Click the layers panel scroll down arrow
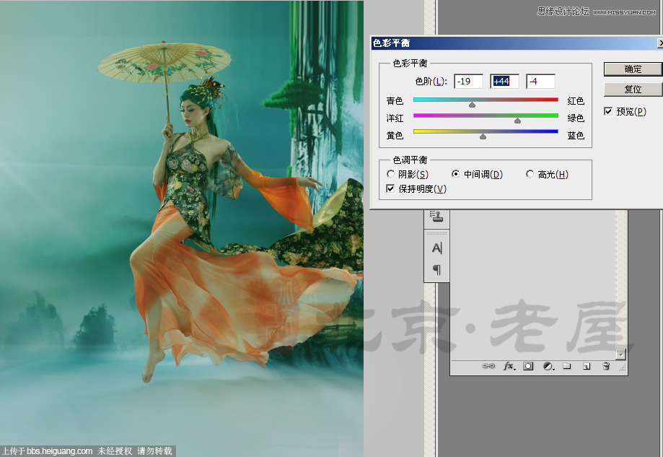663x457 pixels. pyautogui.click(x=620, y=354)
